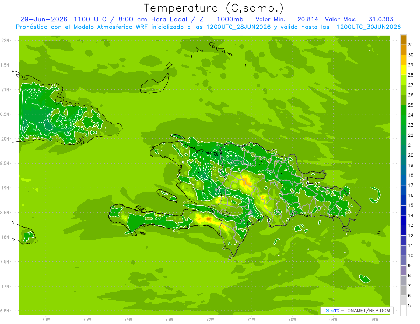Click the 72W longitude axis label

coord(210,319)
